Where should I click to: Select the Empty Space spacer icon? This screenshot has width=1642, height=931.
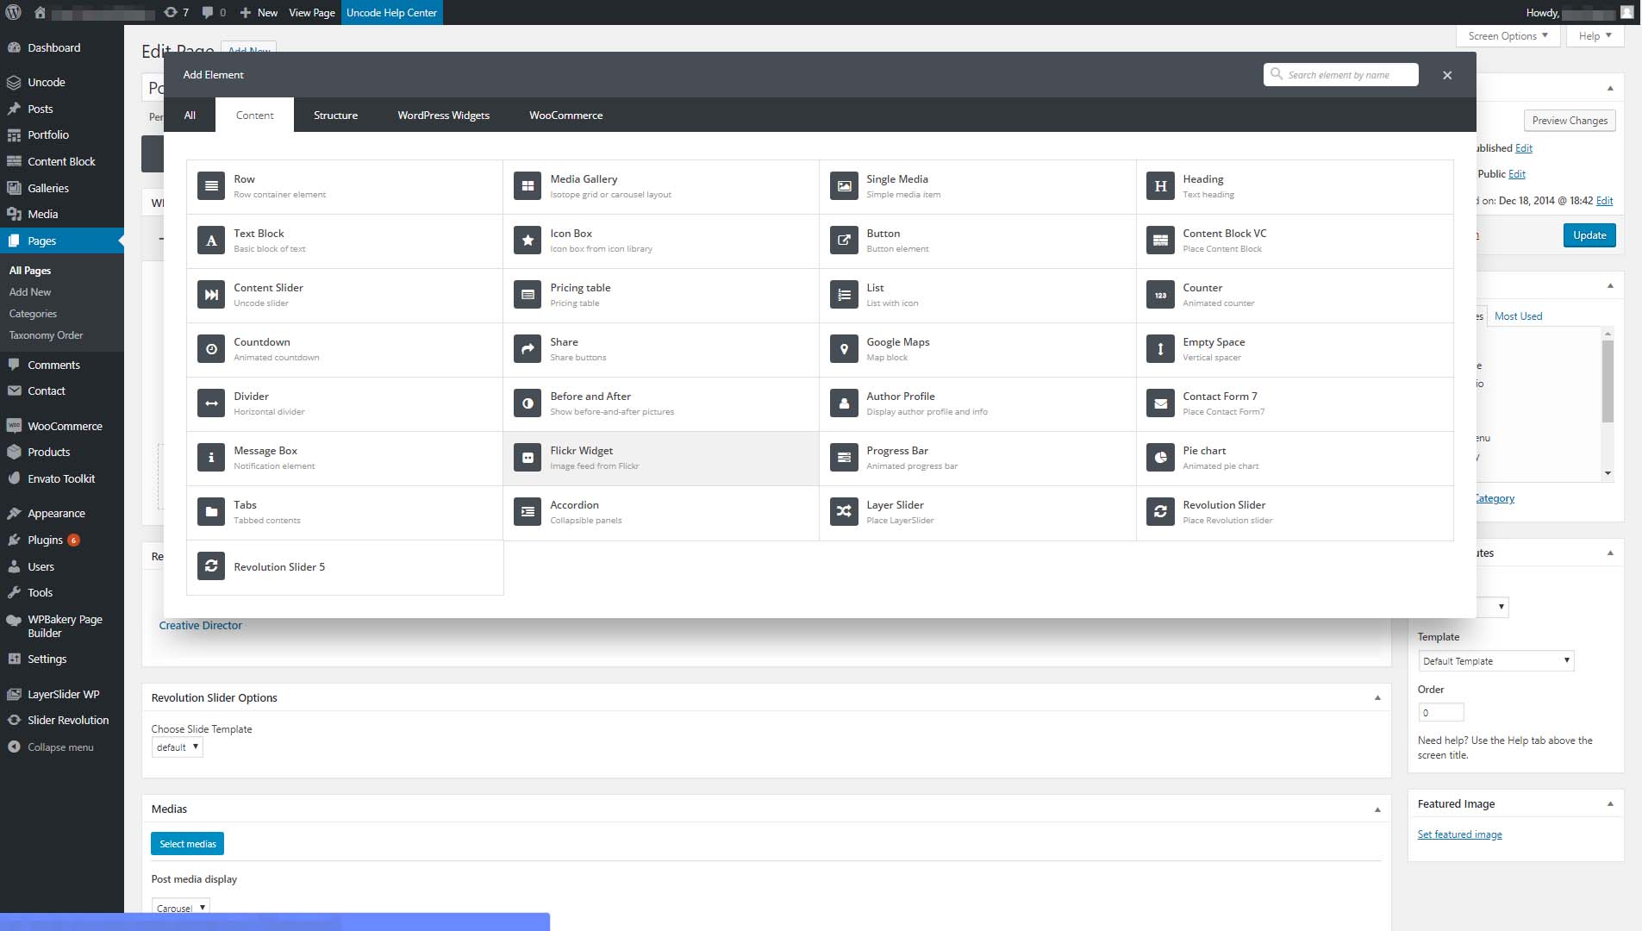(1160, 349)
